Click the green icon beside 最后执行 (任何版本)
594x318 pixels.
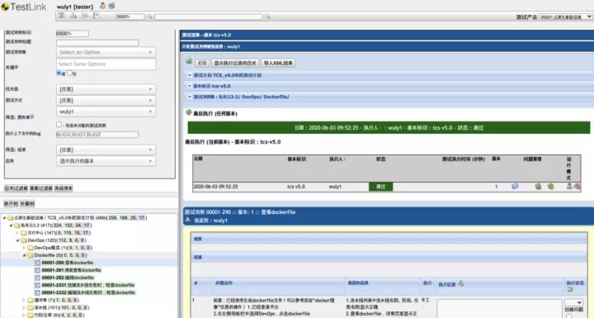click(189, 112)
